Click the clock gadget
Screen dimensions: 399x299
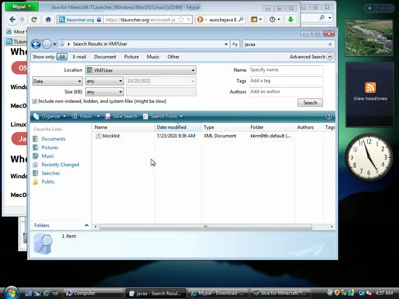coord(369,157)
